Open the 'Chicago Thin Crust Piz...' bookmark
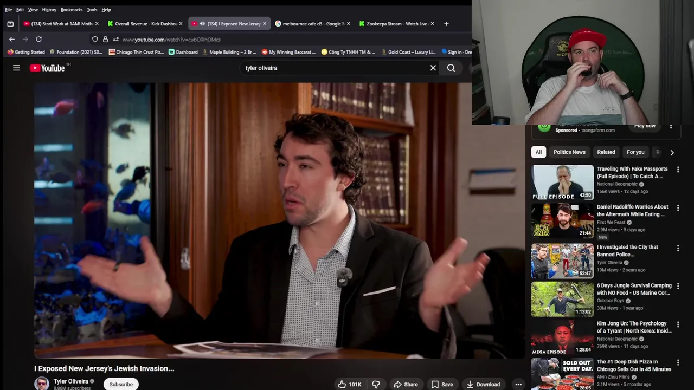694x390 pixels. [x=136, y=52]
